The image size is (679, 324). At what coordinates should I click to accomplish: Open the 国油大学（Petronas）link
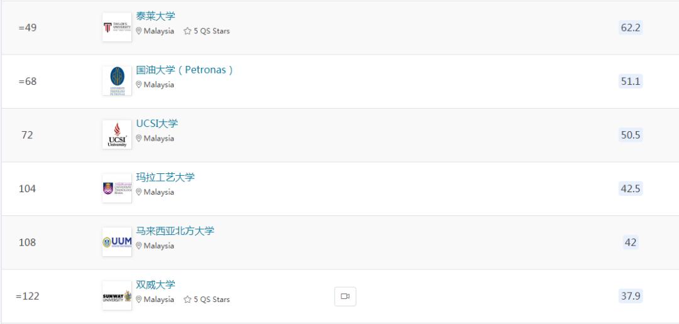pos(184,70)
